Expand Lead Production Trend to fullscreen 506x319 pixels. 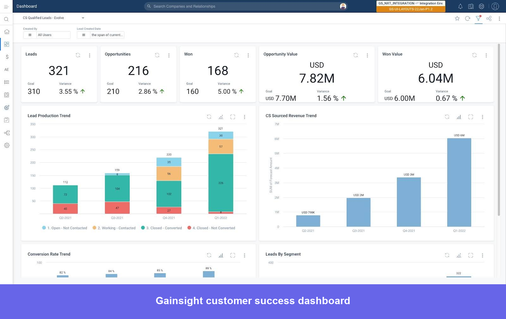233,117
